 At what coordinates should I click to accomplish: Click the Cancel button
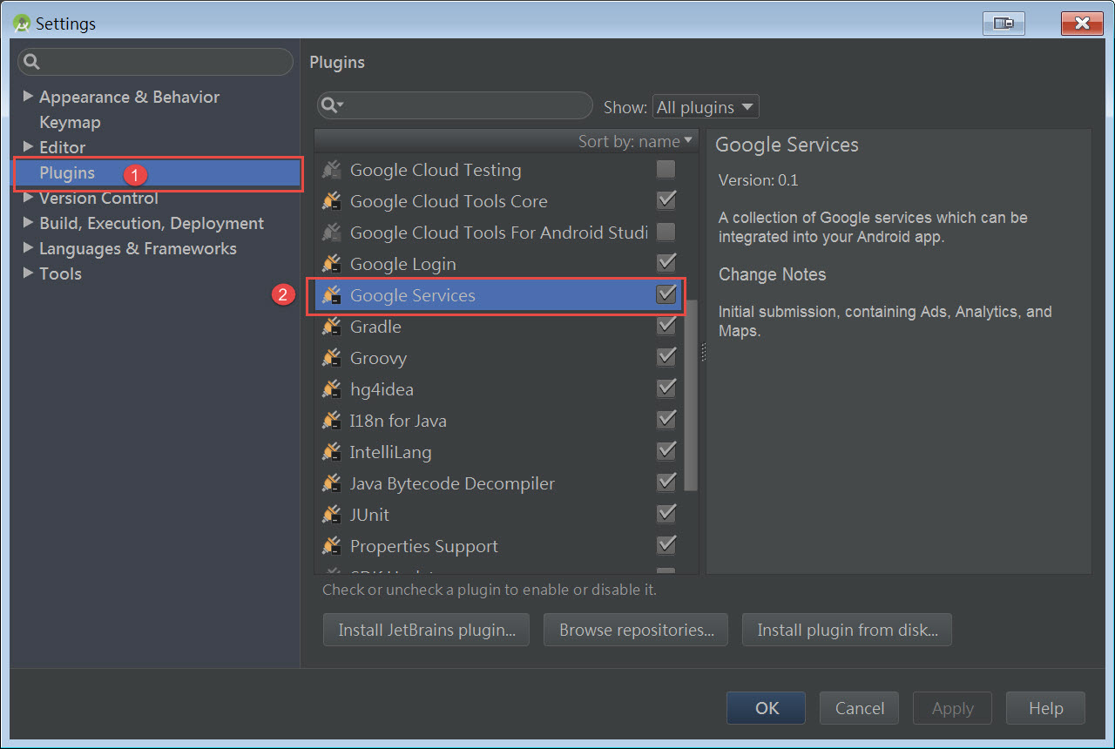click(860, 708)
